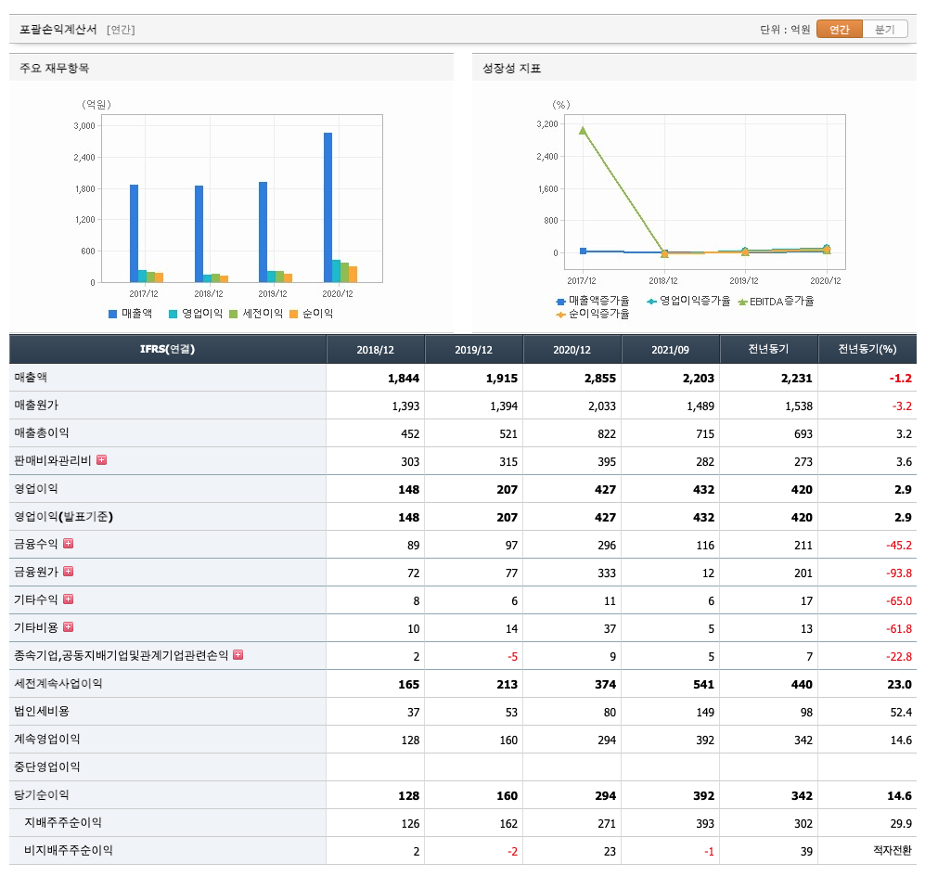Toggle 순이익 series in bar chart legend
This screenshot has width=925, height=876.
tap(312, 314)
